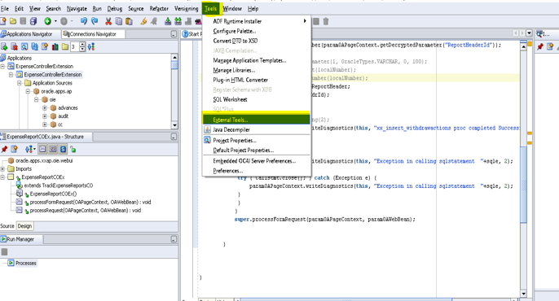Click the Paste clipboard icon
The width and height of the screenshot is (559, 301).
(x=129, y=21)
